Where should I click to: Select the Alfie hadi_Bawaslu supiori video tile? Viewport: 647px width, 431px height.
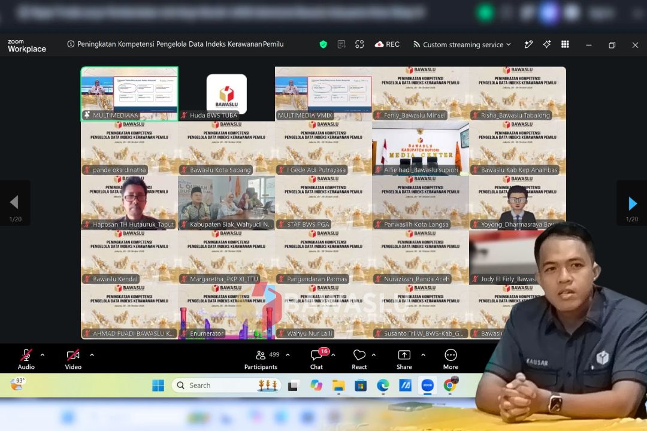(x=421, y=148)
